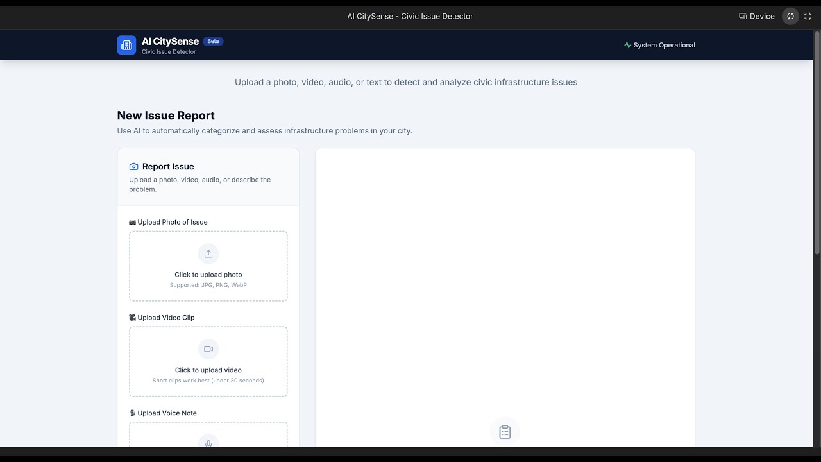This screenshot has width=821, height=462.
Task: Click the AI CitySense title text
Action: coord(170,41)
